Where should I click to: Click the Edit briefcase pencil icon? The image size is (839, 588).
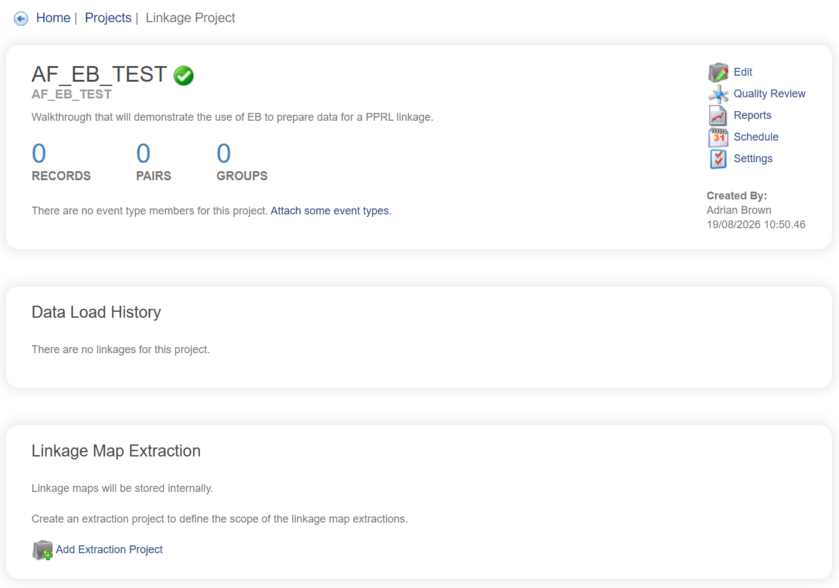718,73
